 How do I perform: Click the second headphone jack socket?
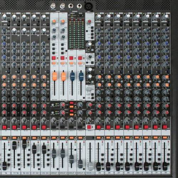point(79,6)
